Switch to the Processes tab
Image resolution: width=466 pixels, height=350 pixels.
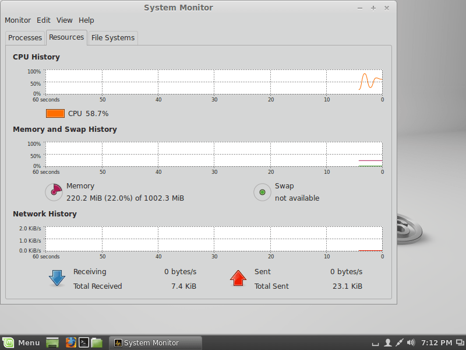coord(25,38)
